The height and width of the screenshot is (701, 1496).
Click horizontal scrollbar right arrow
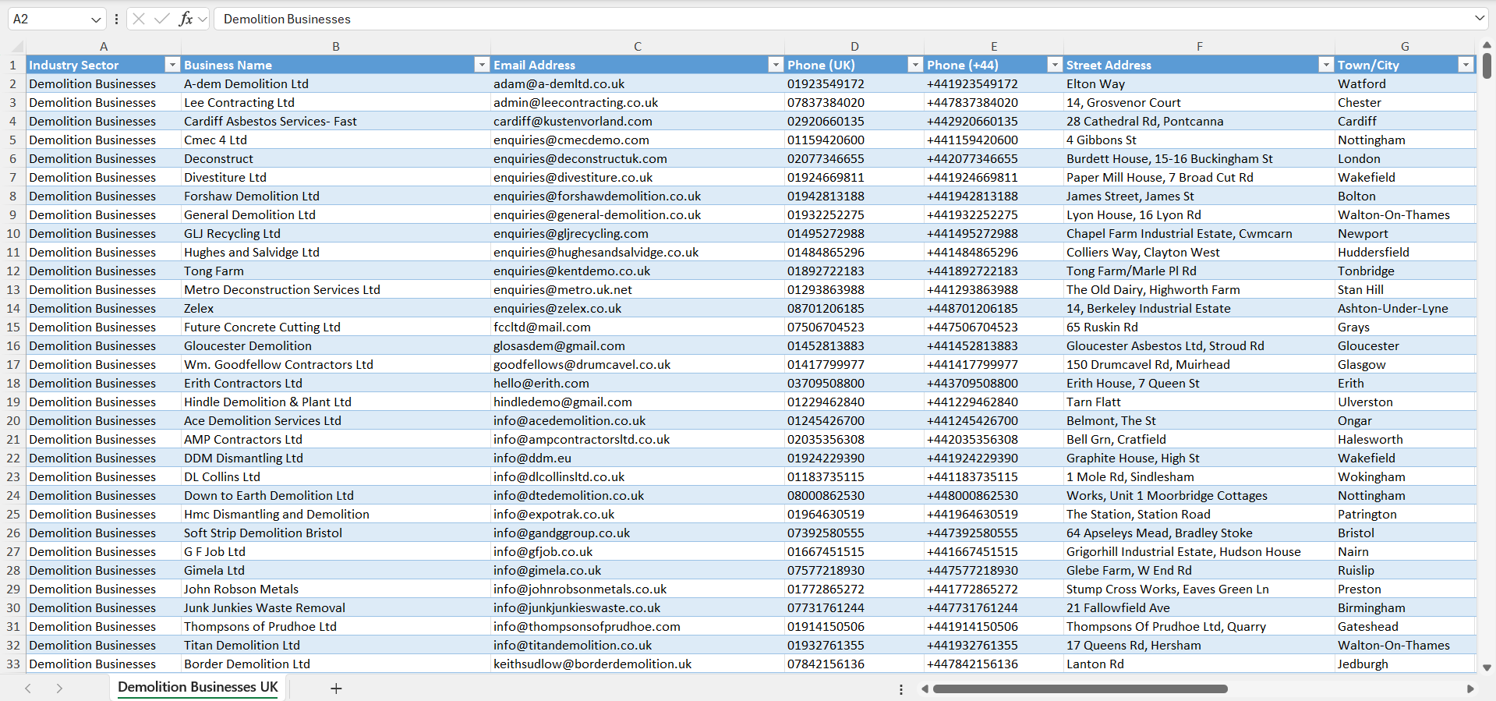click(x=1470, y=689)
